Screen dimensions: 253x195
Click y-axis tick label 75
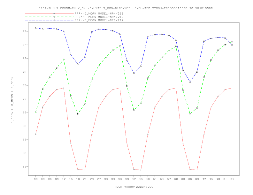click(x=24, y=85)
